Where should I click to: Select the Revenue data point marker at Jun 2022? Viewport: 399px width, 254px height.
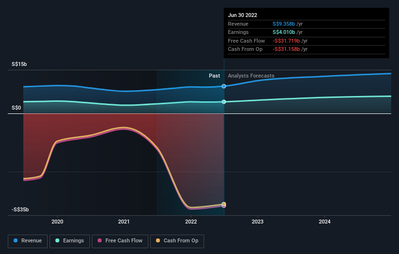coord(224,86)
